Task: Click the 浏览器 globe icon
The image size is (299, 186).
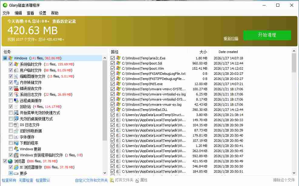Action: click(10, 161)
